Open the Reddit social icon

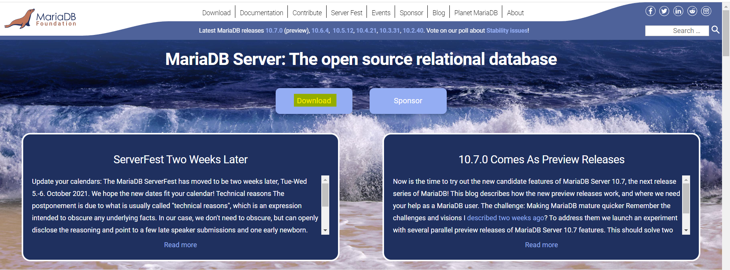[692, 11]
